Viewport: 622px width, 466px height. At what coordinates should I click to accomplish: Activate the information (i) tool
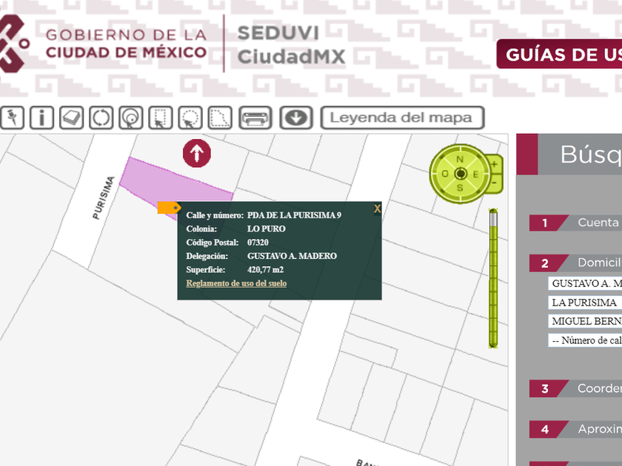click(x=41, y=118)
